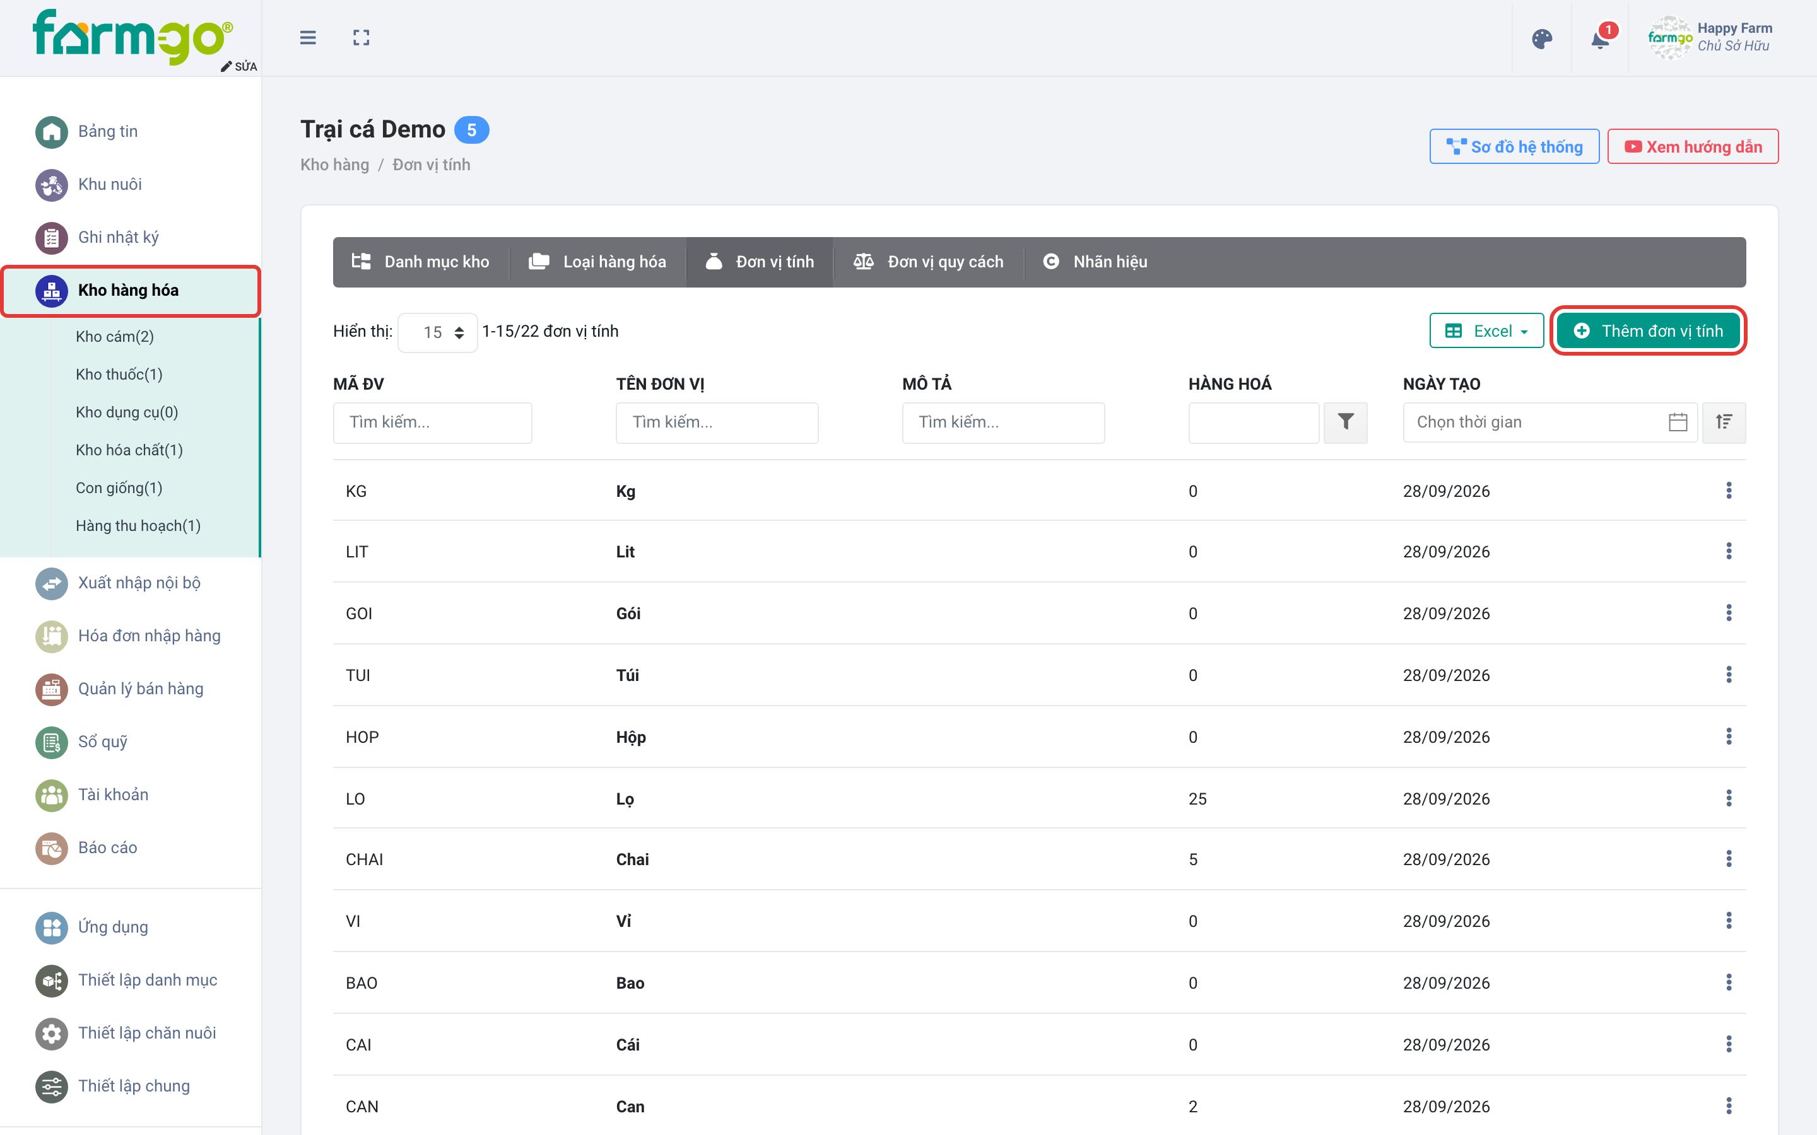
Task: Open the Hiển thị rows-per-page selector
Action: 438,332
